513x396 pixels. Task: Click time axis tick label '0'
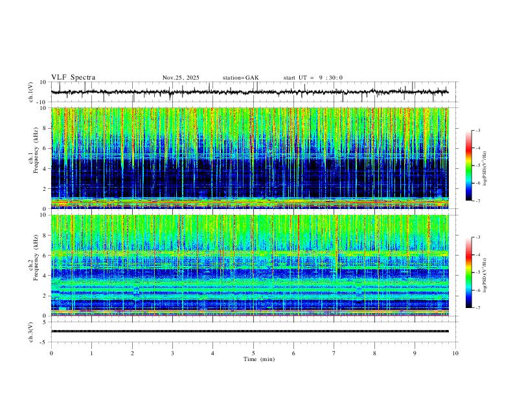pos(51,353)
